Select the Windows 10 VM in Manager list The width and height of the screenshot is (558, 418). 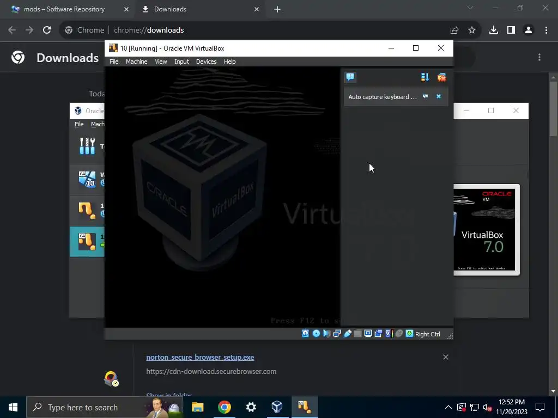87,179
